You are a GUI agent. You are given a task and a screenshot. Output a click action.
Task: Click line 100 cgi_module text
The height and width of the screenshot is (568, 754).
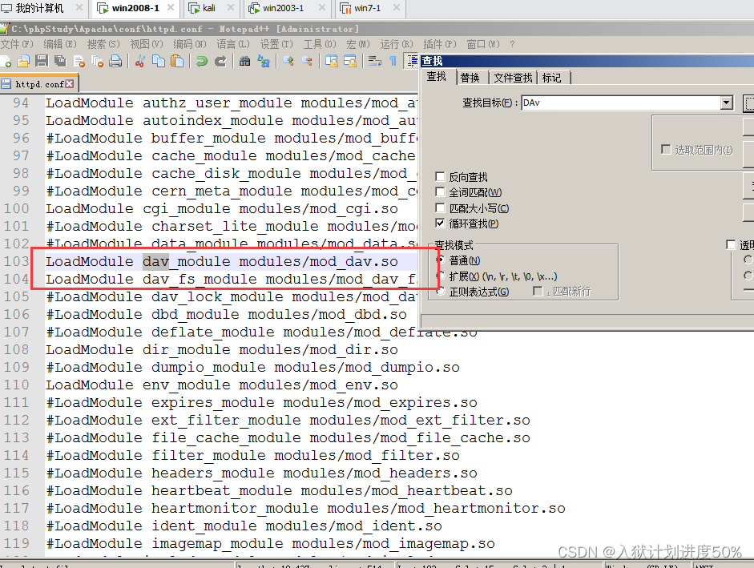222,208
